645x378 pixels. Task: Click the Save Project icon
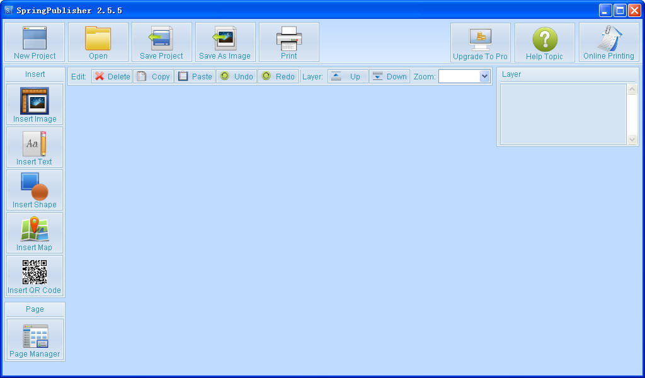coord(162,42)
